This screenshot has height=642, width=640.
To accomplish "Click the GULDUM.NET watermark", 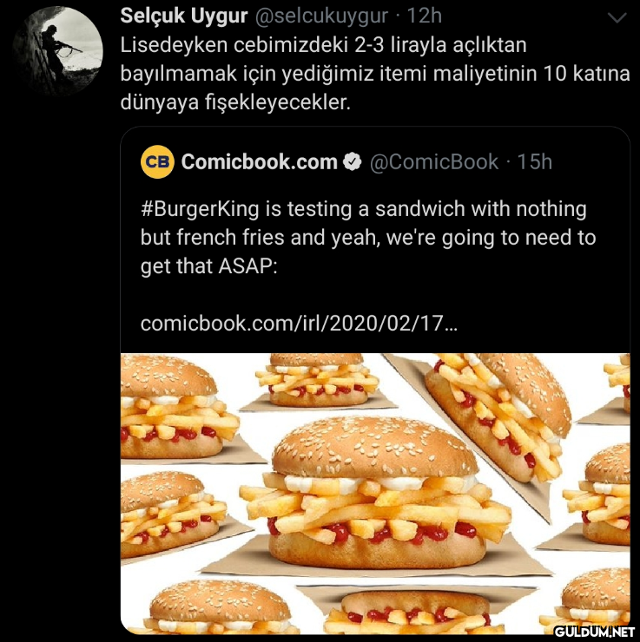I will point(594,632).
